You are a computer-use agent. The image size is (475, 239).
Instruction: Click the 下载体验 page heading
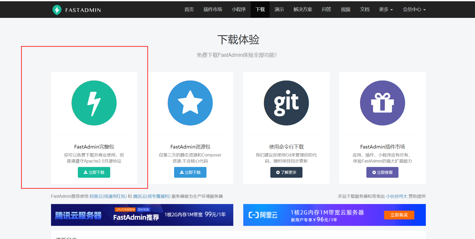(x=238, y=40)
